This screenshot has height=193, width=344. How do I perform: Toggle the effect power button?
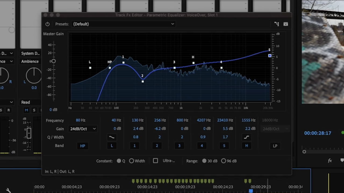tap(47, 24)
